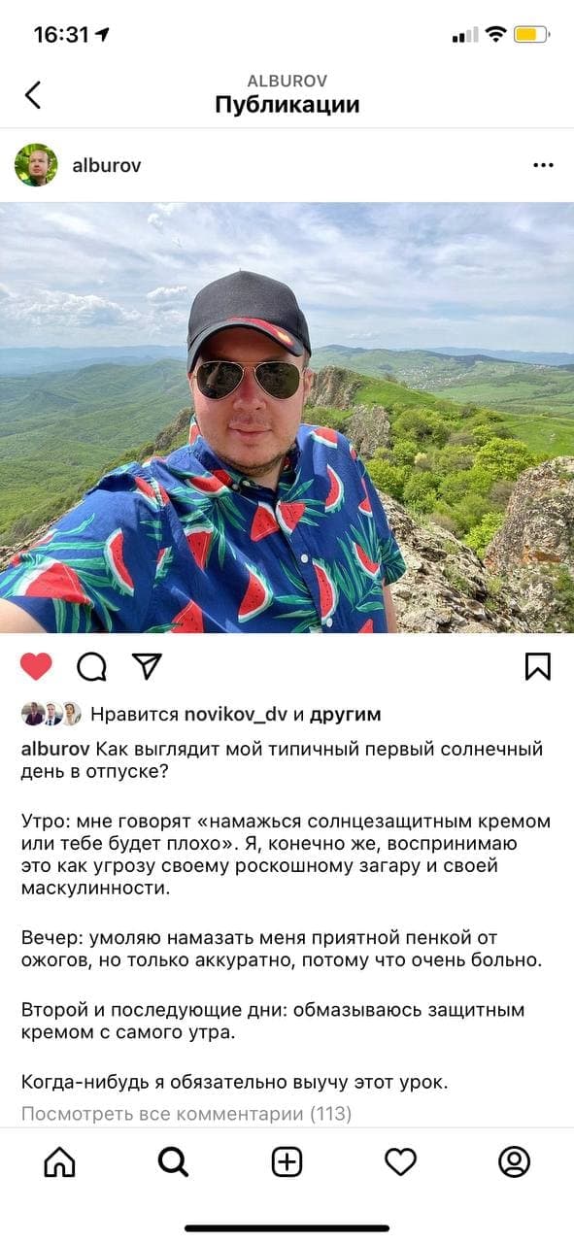574x1243 pixels.
Task: Go to the Home tab
Action: (59, 1161)
